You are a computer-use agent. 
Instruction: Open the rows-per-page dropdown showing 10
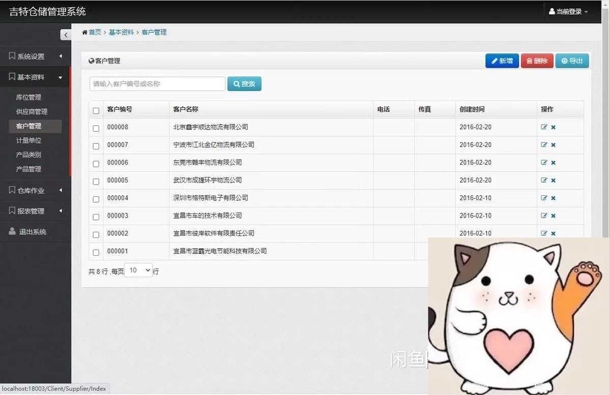point(139,270)
